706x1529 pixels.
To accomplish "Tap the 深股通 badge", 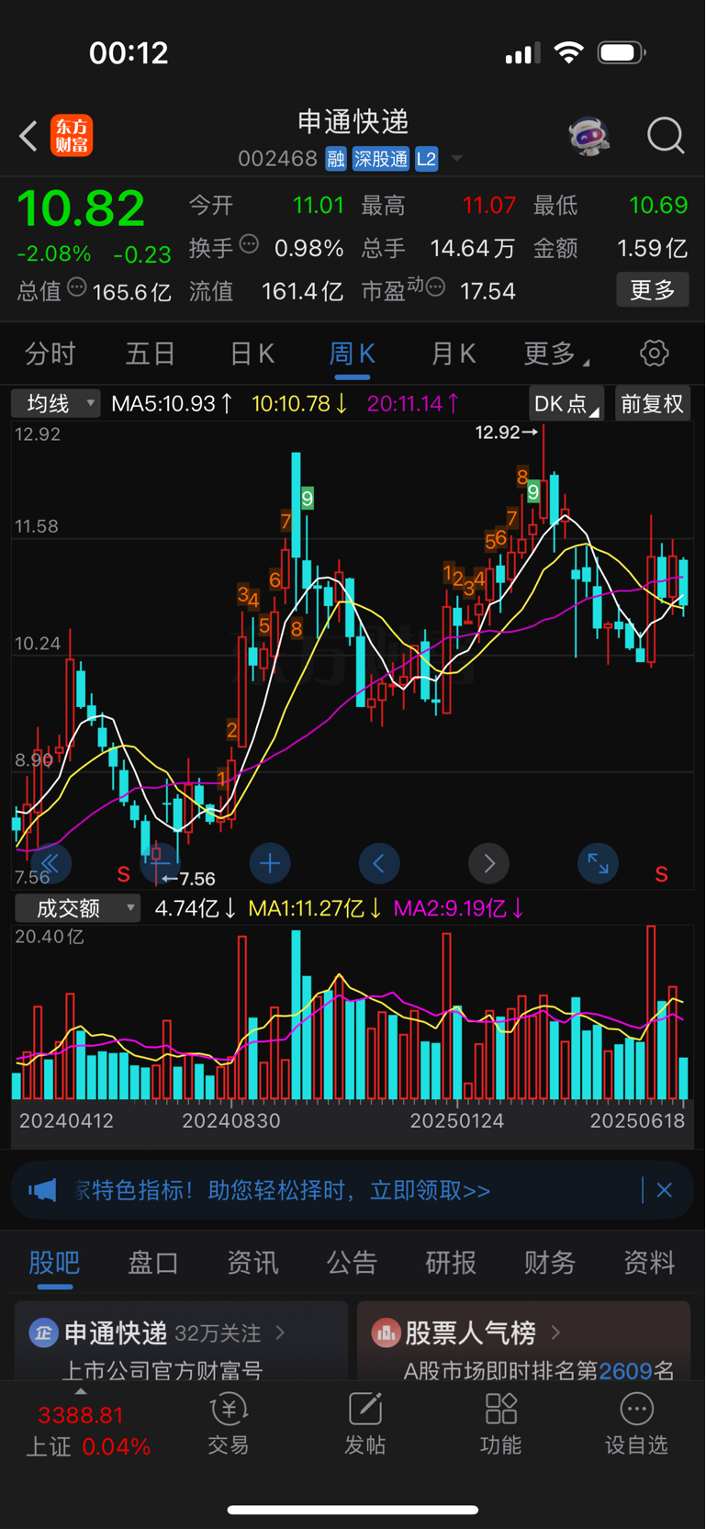I will (x=380, y=159).
